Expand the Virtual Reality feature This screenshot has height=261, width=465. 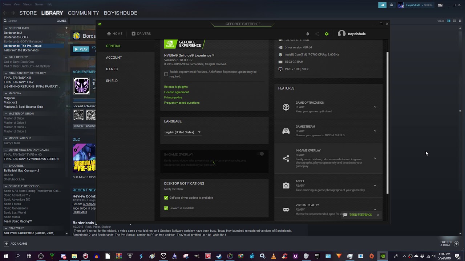click(375, 209)
